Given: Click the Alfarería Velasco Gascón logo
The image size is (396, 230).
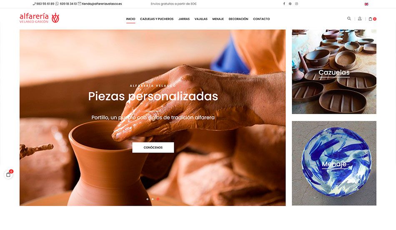Looking at the screenshot, I should [40, 18].
